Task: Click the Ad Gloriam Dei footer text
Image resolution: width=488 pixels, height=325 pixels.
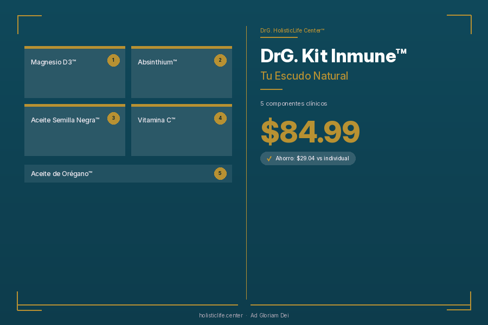Action: point(269,315)
